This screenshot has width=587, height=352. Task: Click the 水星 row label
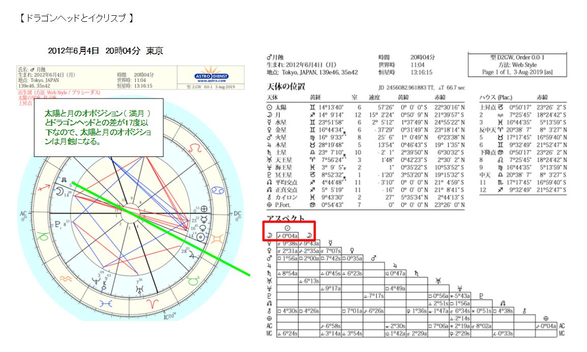coord(281,122)
